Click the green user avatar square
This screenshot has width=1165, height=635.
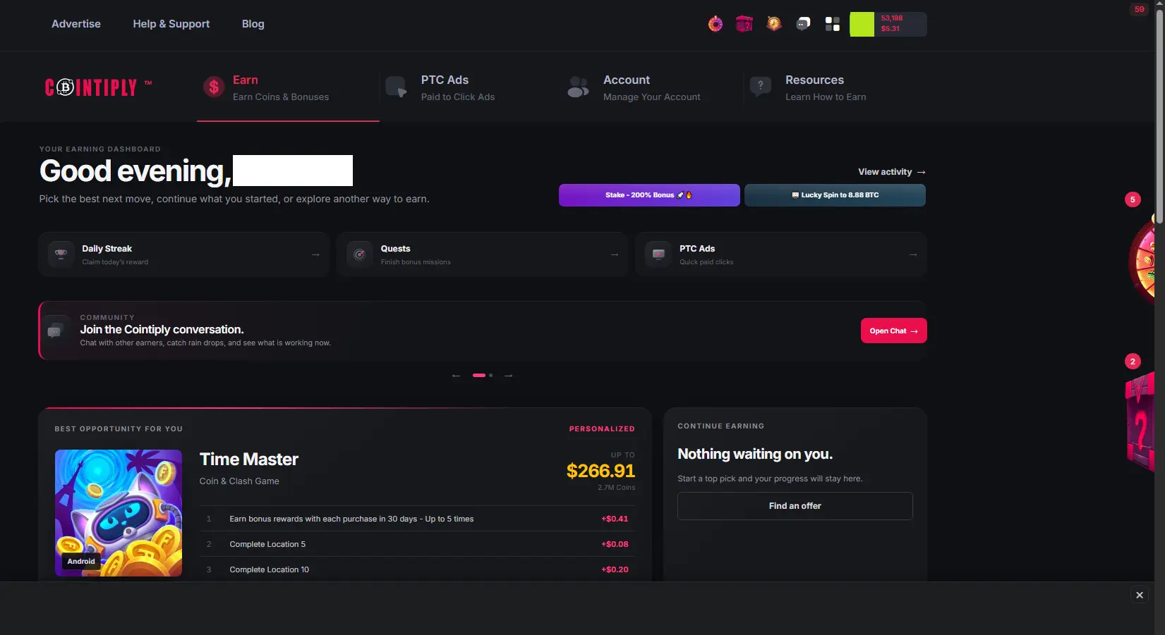coord(862,24)
